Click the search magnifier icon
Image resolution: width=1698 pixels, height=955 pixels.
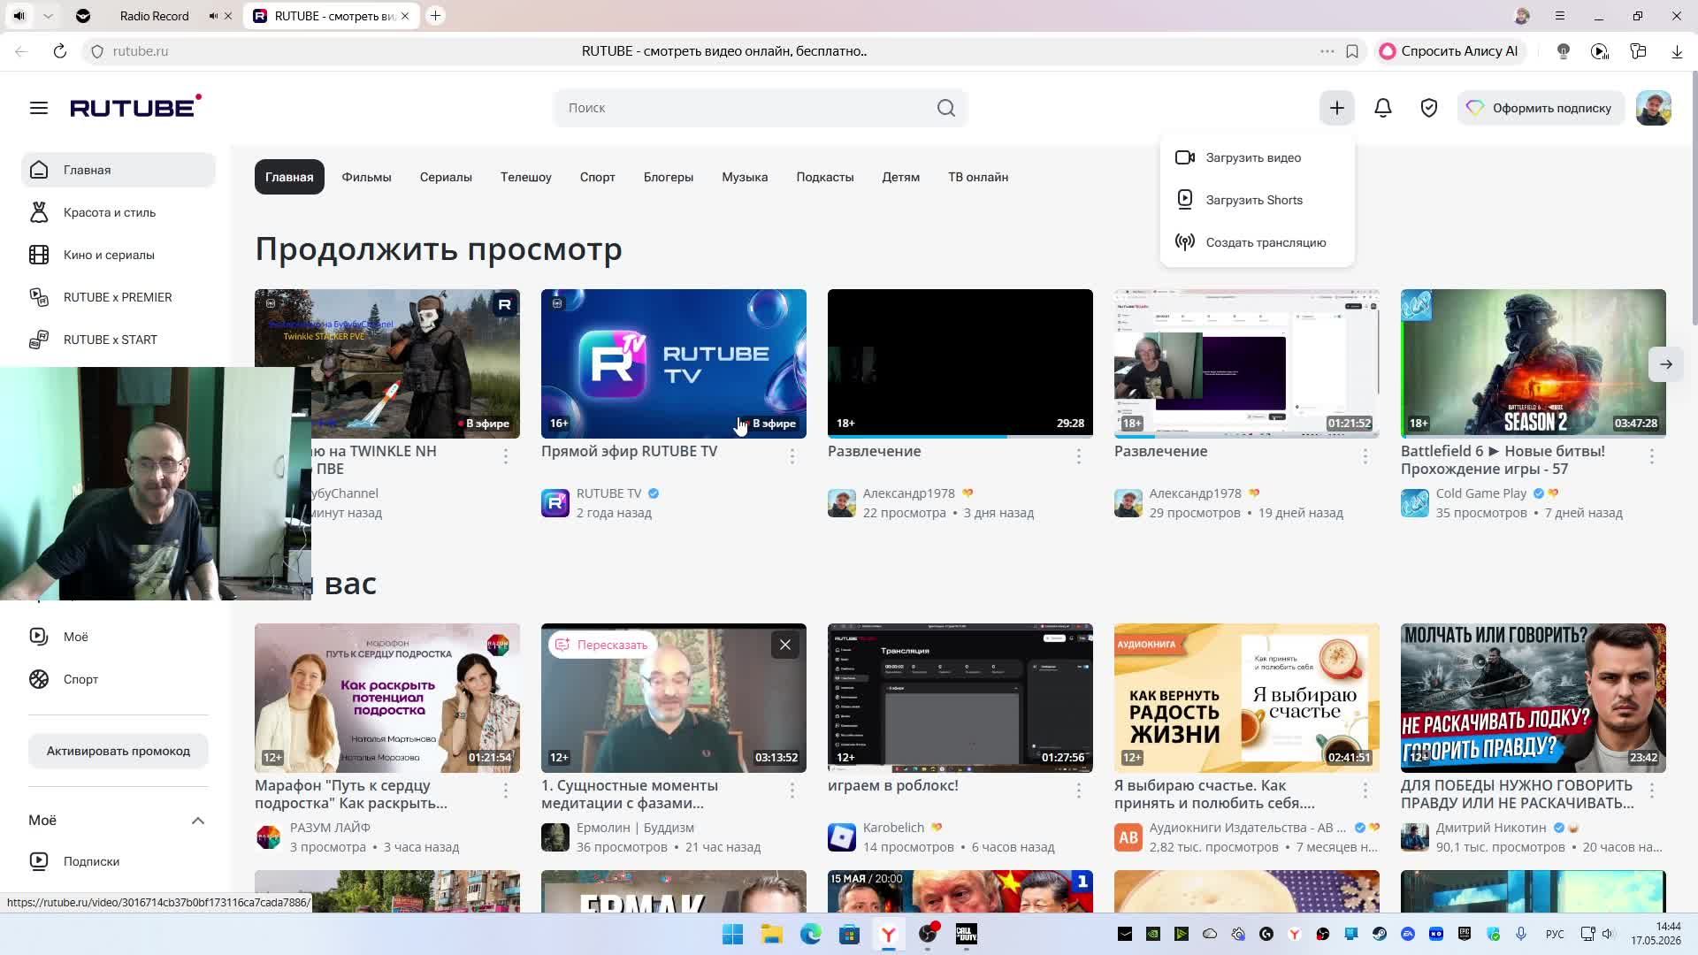[x=946, y=108]
